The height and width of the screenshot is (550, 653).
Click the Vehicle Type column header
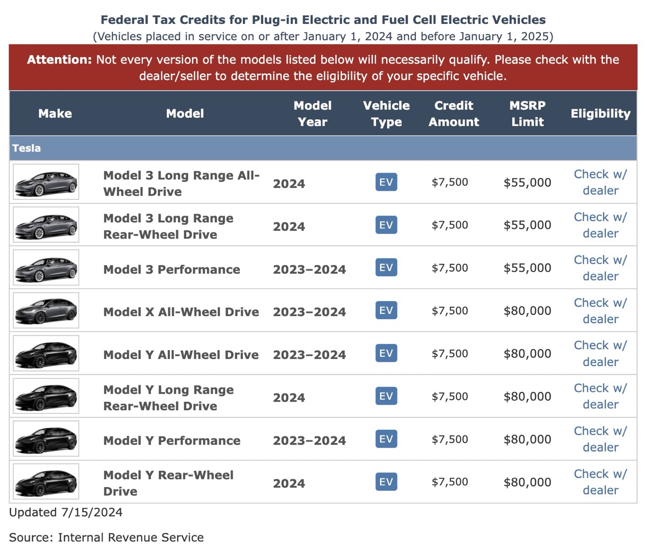(x=386, y=114)
